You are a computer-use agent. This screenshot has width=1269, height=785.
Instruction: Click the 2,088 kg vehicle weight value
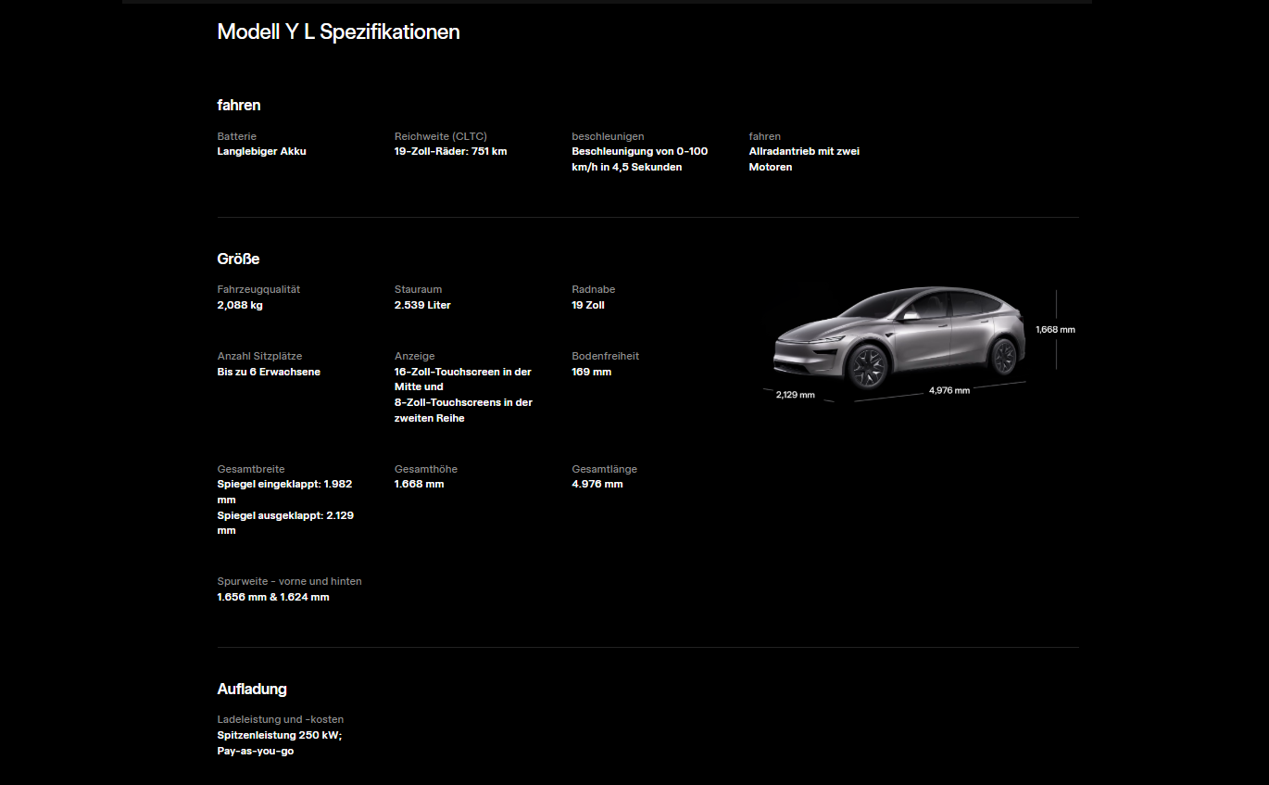[240, 305]
